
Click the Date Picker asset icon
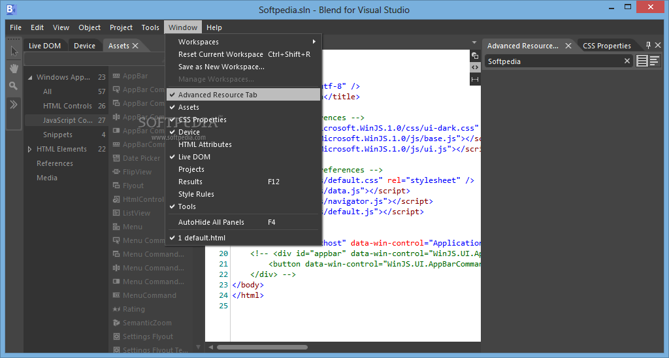tap(116, 158)
